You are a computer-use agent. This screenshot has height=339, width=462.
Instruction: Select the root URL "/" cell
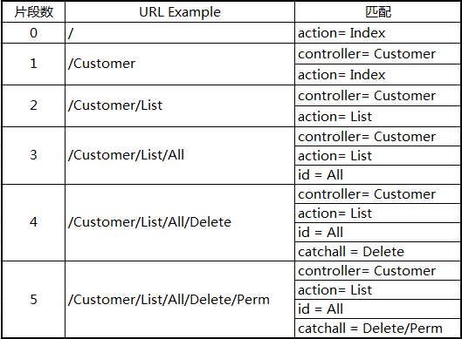(x=180, y=33)
